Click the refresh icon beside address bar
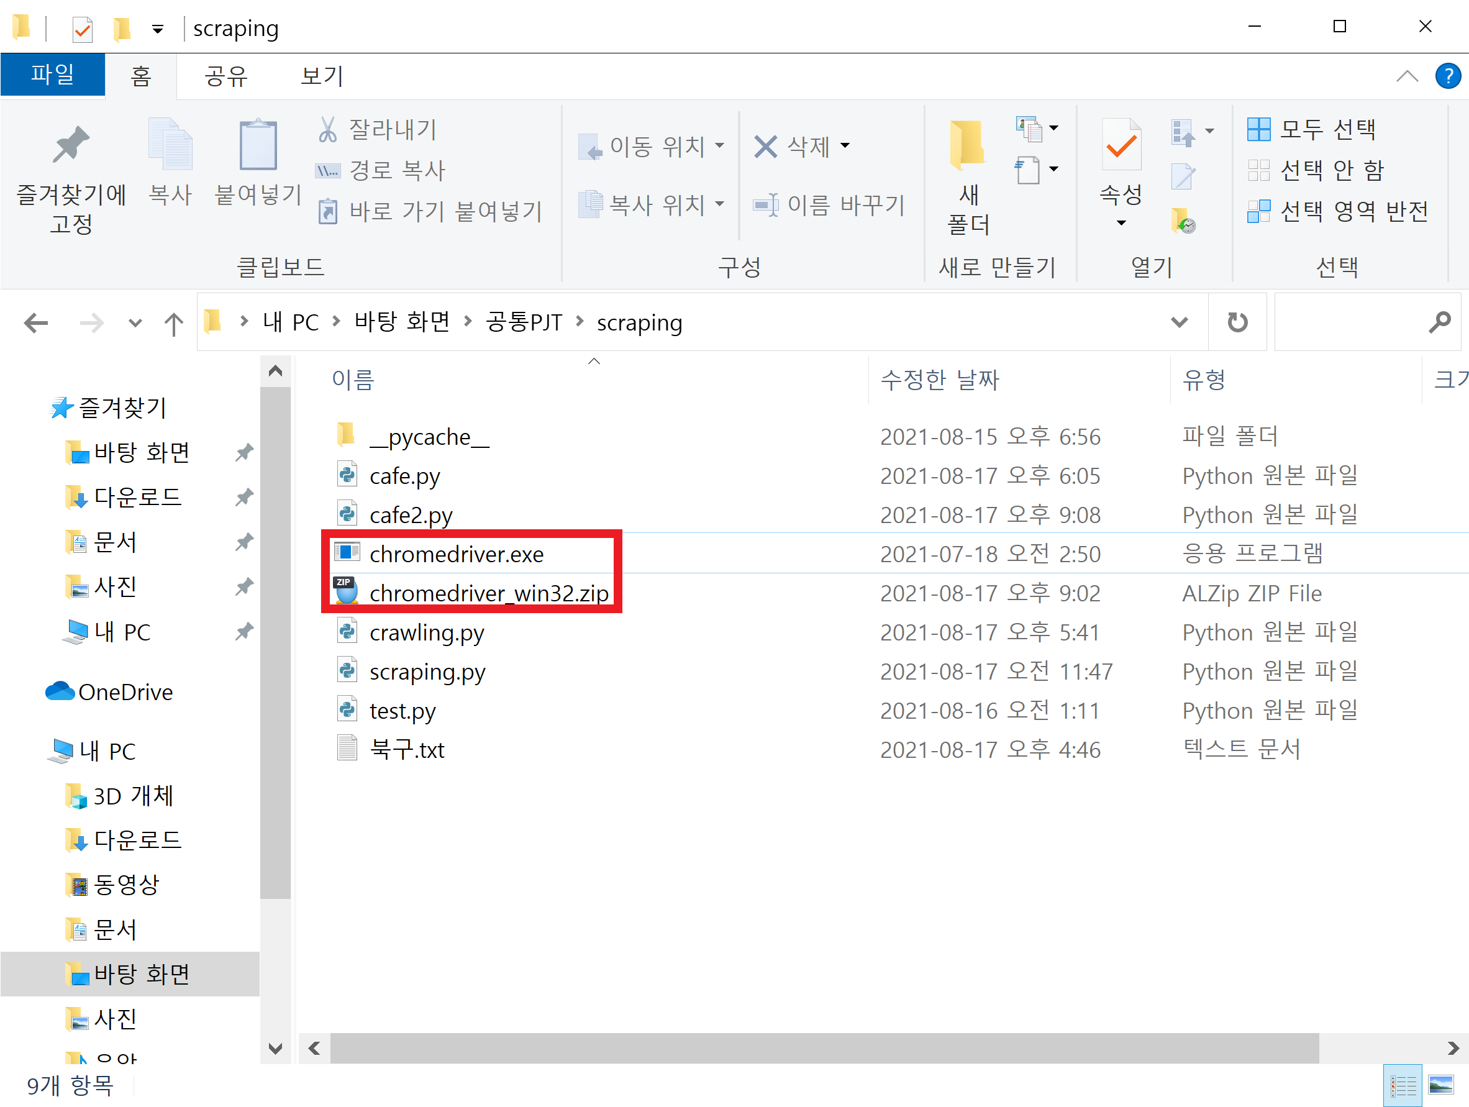The height and width of the screenshot is (1107, 1469). pos(1237,323)
